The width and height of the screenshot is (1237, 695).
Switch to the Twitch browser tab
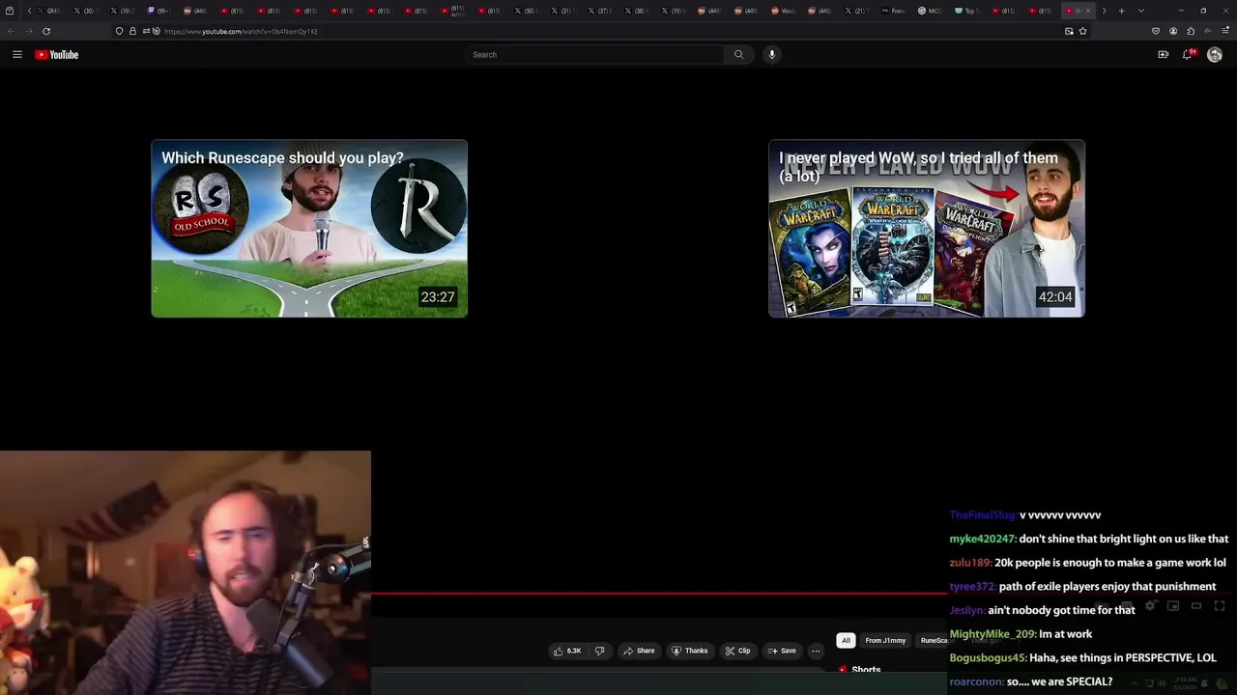tap(158, 11)
